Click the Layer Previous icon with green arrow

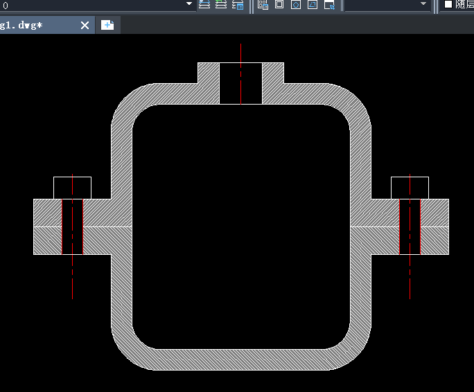pyautogui.click(x=221, y=5)
